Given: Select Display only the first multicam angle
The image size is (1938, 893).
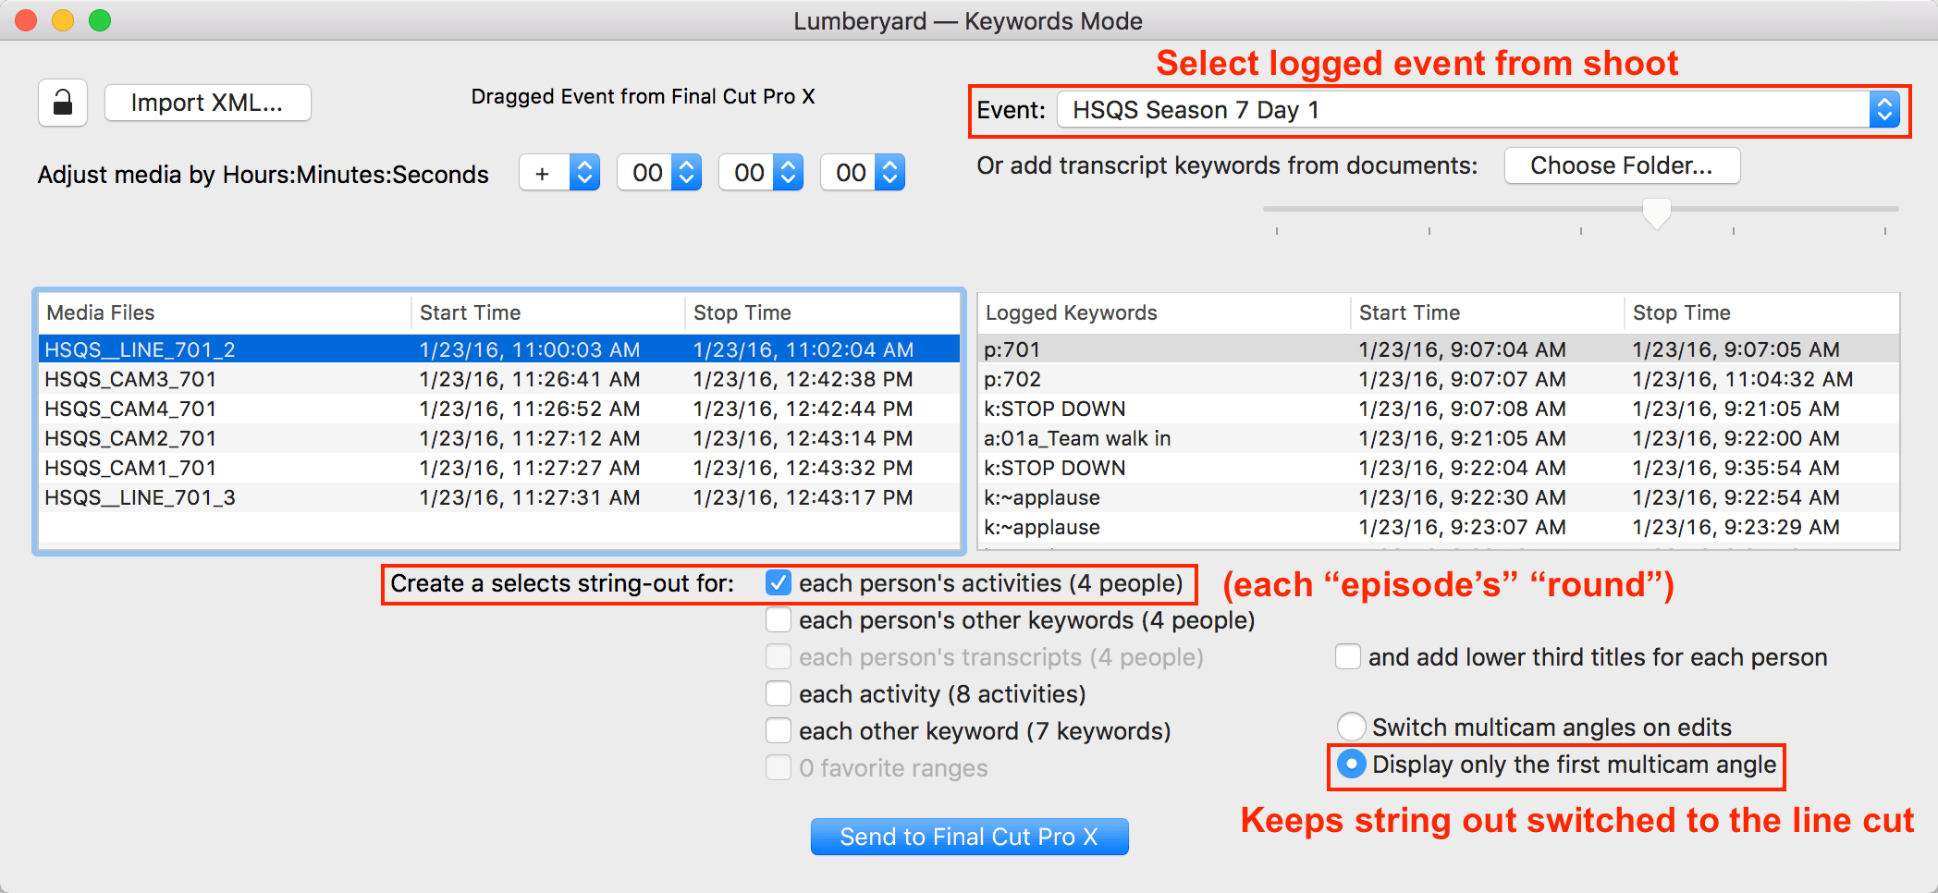Looking at the screenshot, I should tap(1352, 765).
